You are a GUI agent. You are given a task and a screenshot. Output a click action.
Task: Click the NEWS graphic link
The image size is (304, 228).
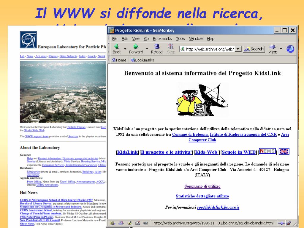point(267,151)
